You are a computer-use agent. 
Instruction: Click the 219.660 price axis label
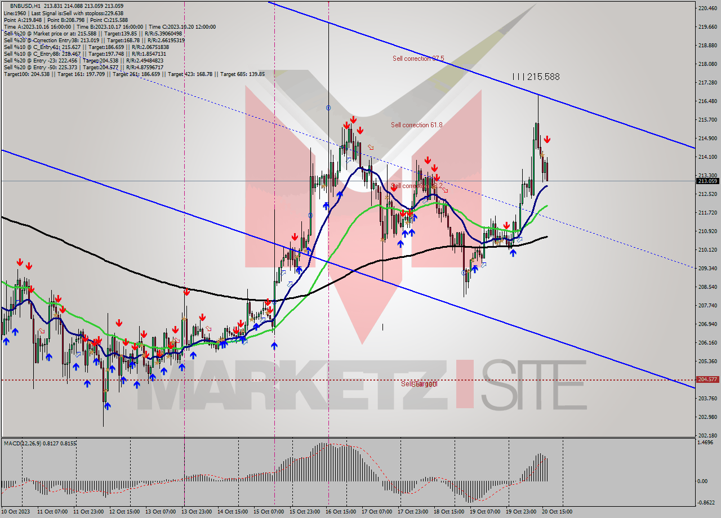[x=707, y=27]
